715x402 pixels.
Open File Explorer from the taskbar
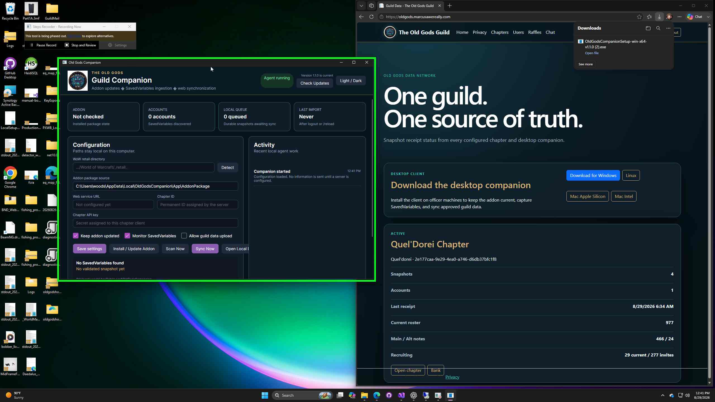[x=364, y=395]
